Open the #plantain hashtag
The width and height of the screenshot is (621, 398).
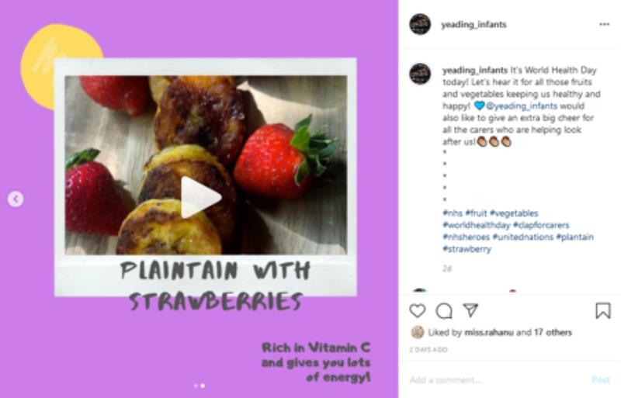click(574, 237)
